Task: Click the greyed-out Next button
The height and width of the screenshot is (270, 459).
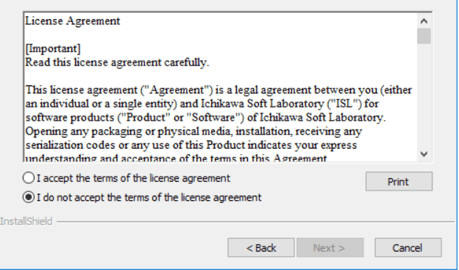Action: point(330,248)
